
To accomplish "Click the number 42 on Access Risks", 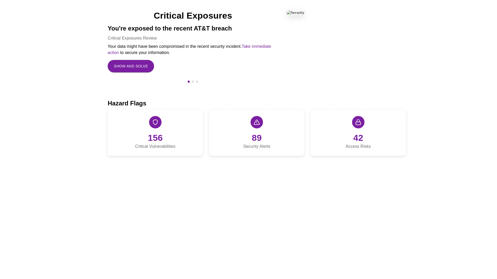I will 358,138.
